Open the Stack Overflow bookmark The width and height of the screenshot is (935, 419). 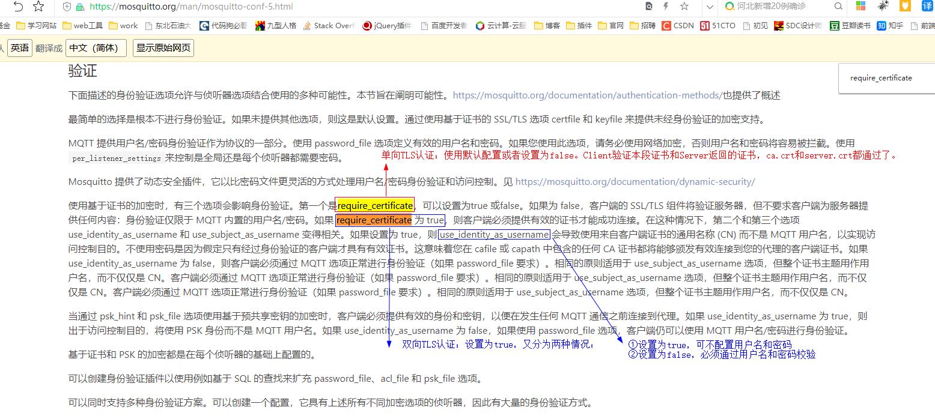pyautogui.click(x=329, y=25)
